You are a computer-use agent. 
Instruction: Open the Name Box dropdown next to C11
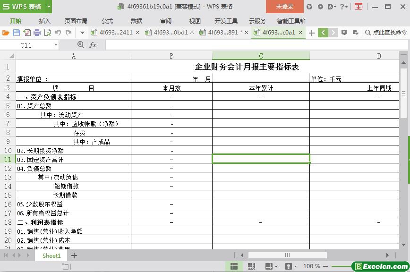pos(56,45)
